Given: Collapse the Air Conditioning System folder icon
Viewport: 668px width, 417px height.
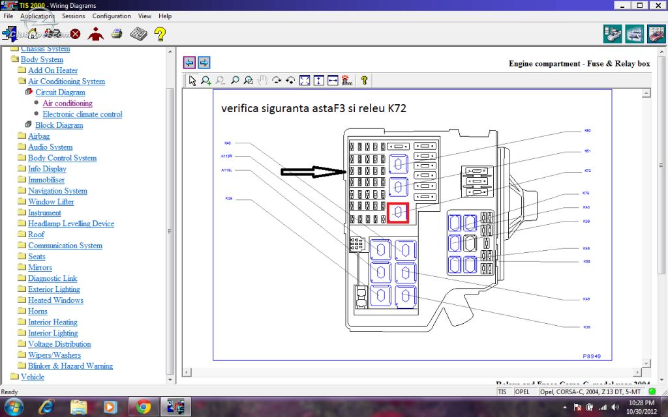Looking at the screenshot, I should 22,81.
